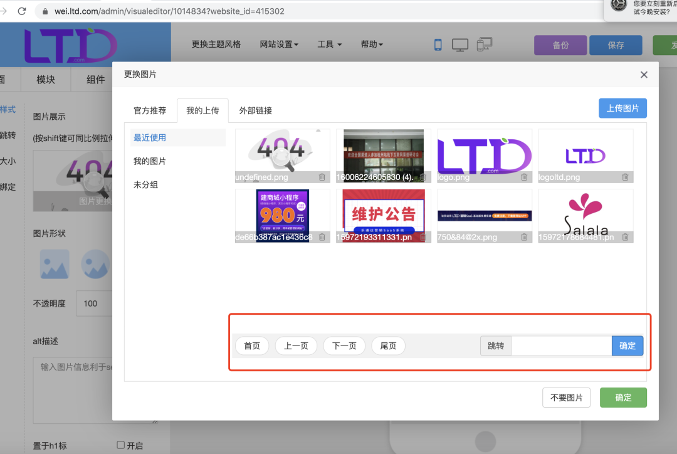Open the 组件 tab in editor
Image resolution: width=677 pixels, height=454 pixels.
(95, 80)
